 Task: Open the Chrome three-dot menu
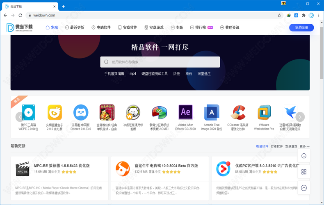319,15
